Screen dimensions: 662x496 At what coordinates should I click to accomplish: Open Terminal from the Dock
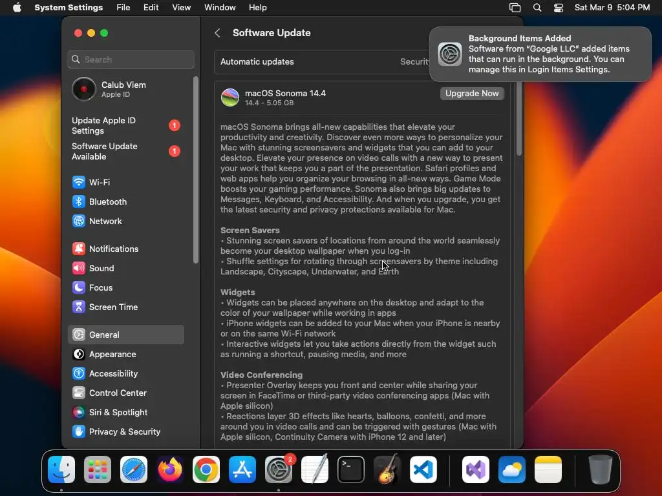pyautogui.click(x=351, y=470)
